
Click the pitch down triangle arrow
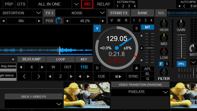click(x=141, y=60)
